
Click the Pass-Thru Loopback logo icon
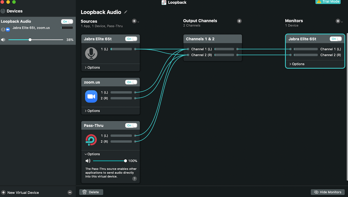[x=91, y=140]
